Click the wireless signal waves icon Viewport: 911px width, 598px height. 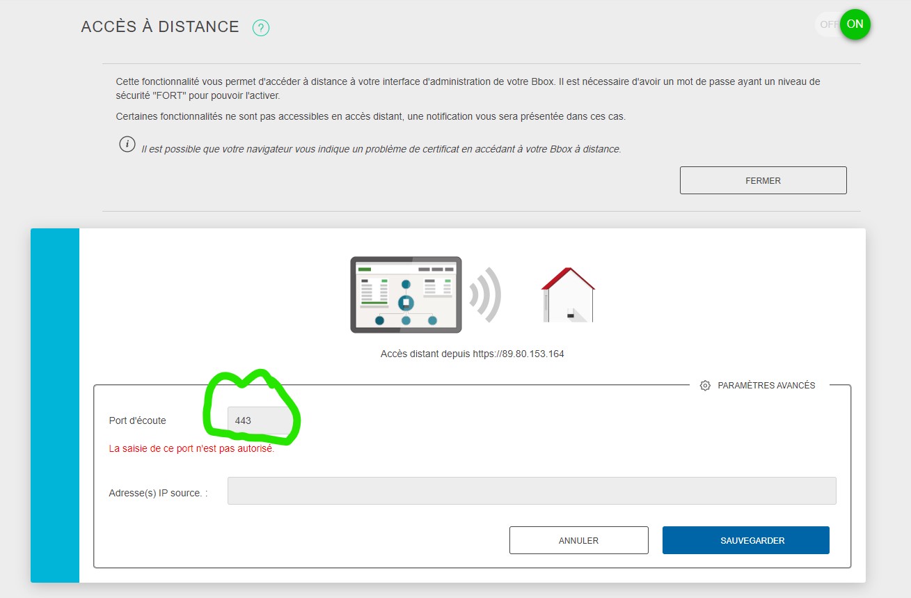486,294
